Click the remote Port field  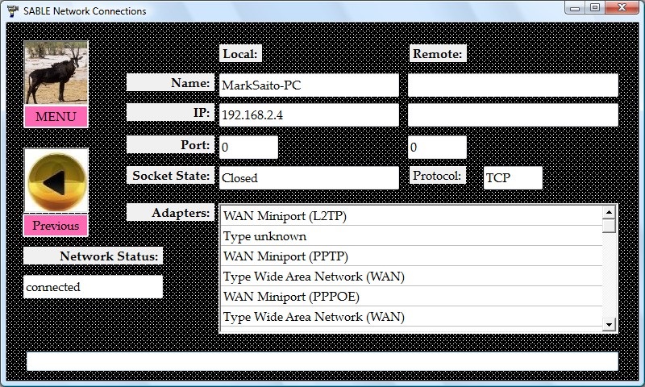pyautogui.click(x=436, y=147)
